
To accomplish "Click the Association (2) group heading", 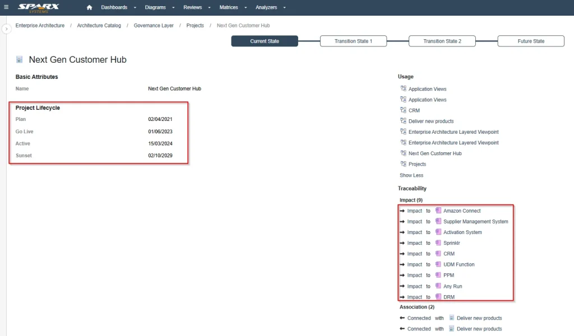I will pyautogui.click(x=417, y=307).
